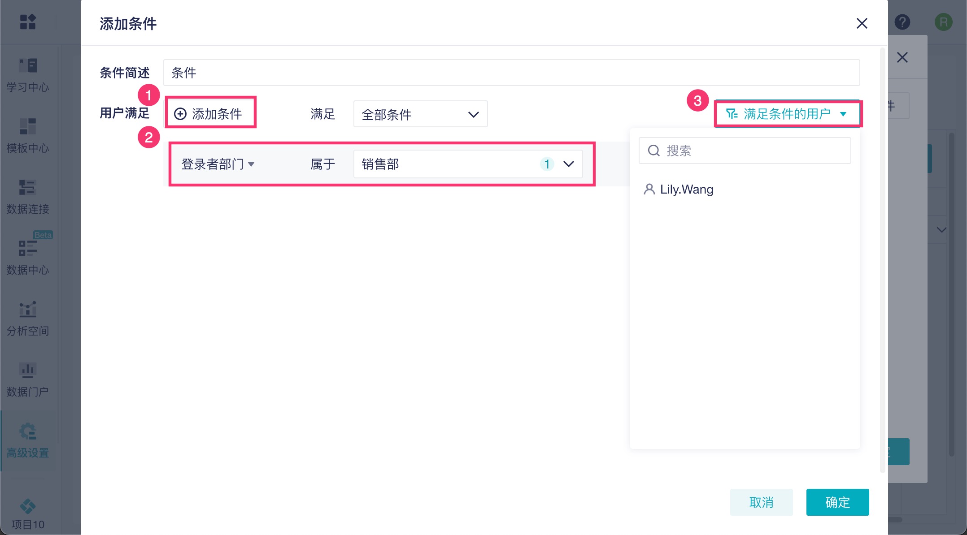Image resolution: width=967 pixels, height=535 pixels.
Task: Select user Lily.Wang in the list
Action: coord(686,190)
